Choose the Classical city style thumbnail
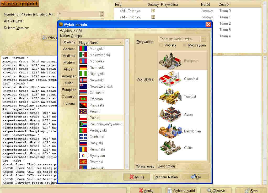Viewport: 268px width, 193px height. [x=170, y=79]
